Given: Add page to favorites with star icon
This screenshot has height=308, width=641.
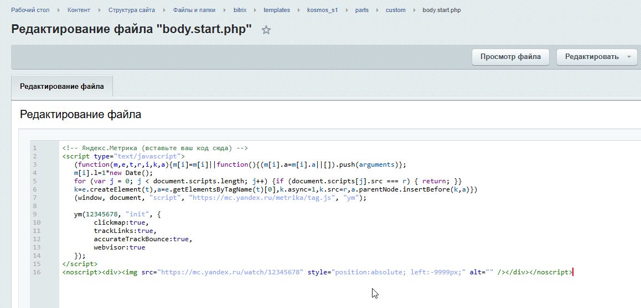Looking at the screenshot, I should pyautogui.click(x=266, y=30).
